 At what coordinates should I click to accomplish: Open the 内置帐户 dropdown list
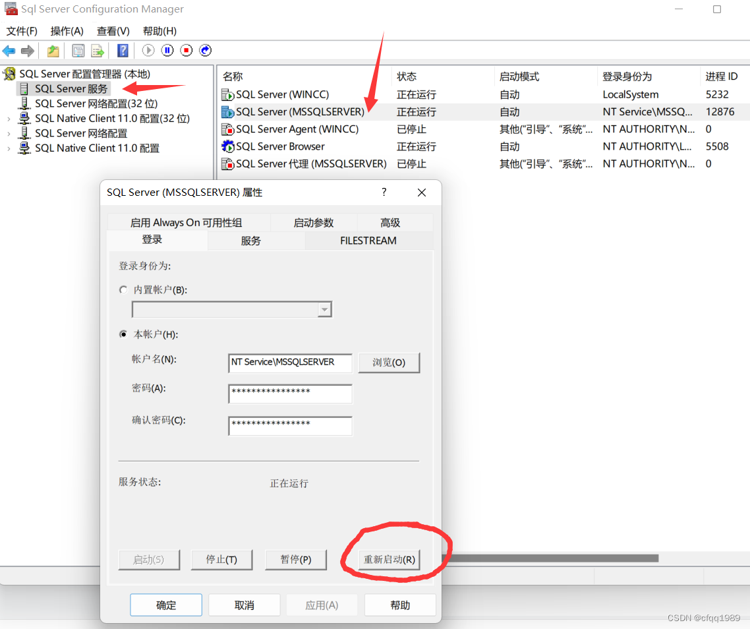325,310
